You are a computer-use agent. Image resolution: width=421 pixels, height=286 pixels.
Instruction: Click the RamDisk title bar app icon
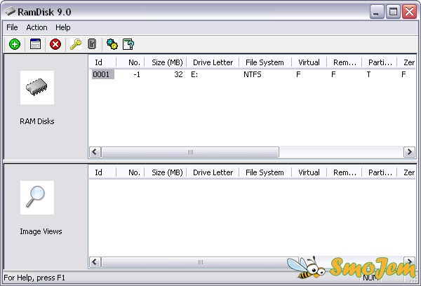pos(10,11)
